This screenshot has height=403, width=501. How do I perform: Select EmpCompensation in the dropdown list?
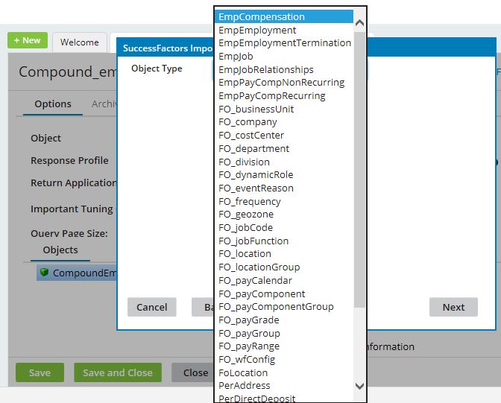[x=284, y=16]
